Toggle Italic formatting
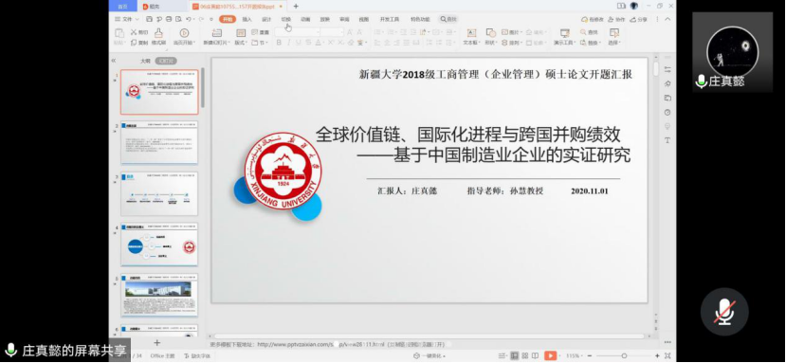786x363 pixels. pyautogui.click(x=289, y=43)
